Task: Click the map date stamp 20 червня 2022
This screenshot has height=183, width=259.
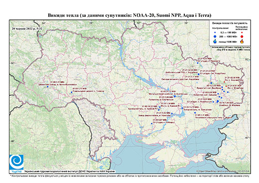Action: [x=27, y=28]
